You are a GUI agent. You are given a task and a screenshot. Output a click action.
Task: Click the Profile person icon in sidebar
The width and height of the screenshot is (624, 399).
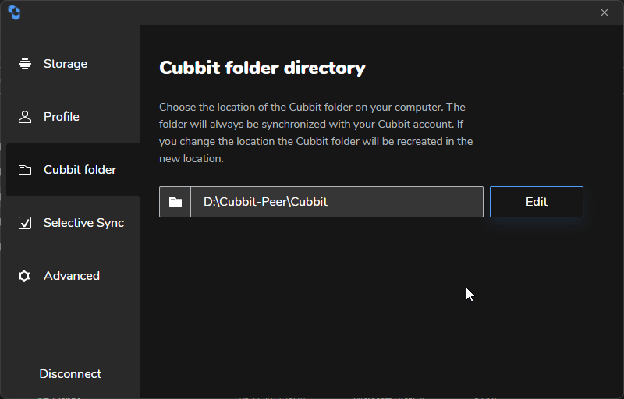25,117
